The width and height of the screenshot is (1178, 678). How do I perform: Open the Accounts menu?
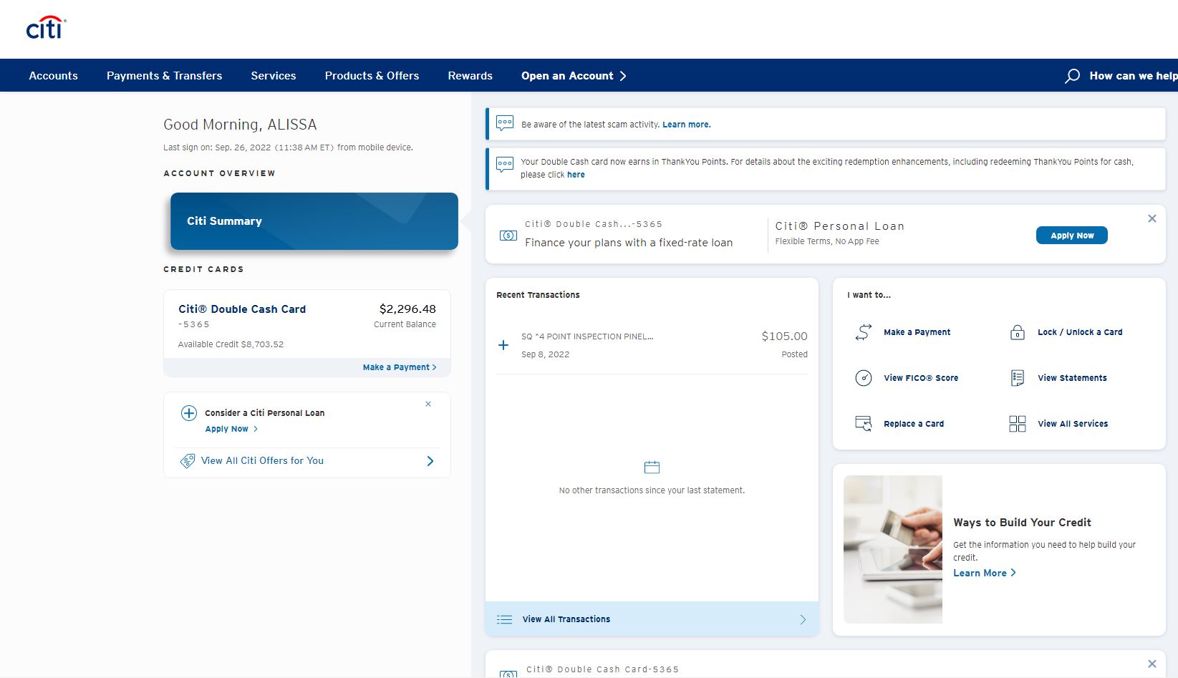54,76
